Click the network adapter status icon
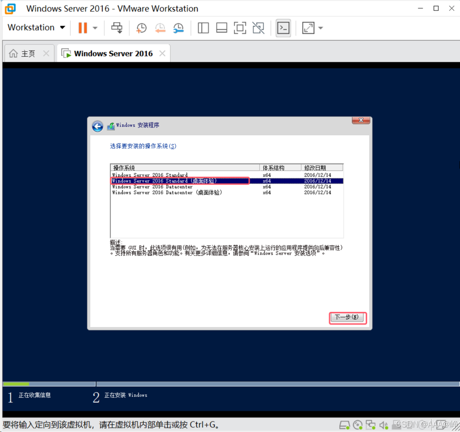This screenshot has height=432, width=460. coord(370,425)
